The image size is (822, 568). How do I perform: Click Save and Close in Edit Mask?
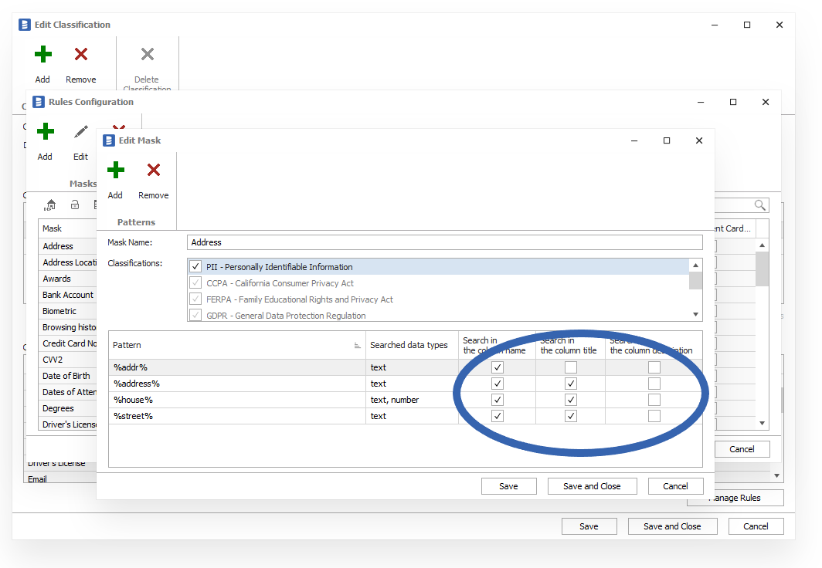(x=591, y=486)
